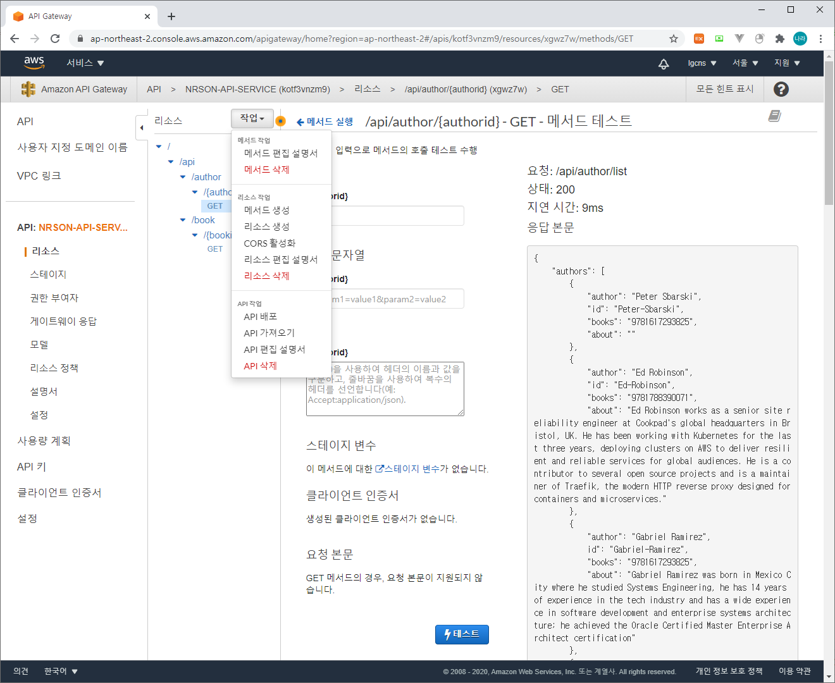835x683 pixels.
Task: Choose 리소스 생성 from the menu
Action: [281, 226]
